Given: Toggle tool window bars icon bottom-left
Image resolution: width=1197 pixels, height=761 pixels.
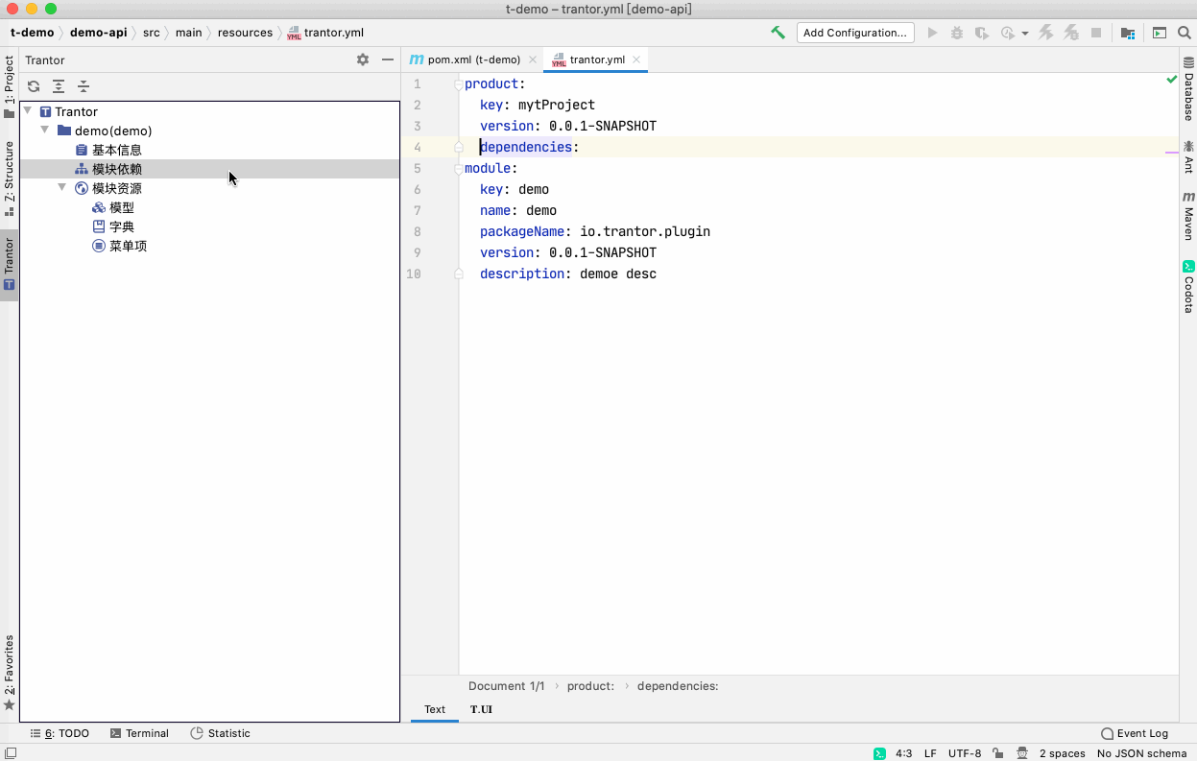Looking at the screenshot, I should pyautogui.click(x=11, y=753).
